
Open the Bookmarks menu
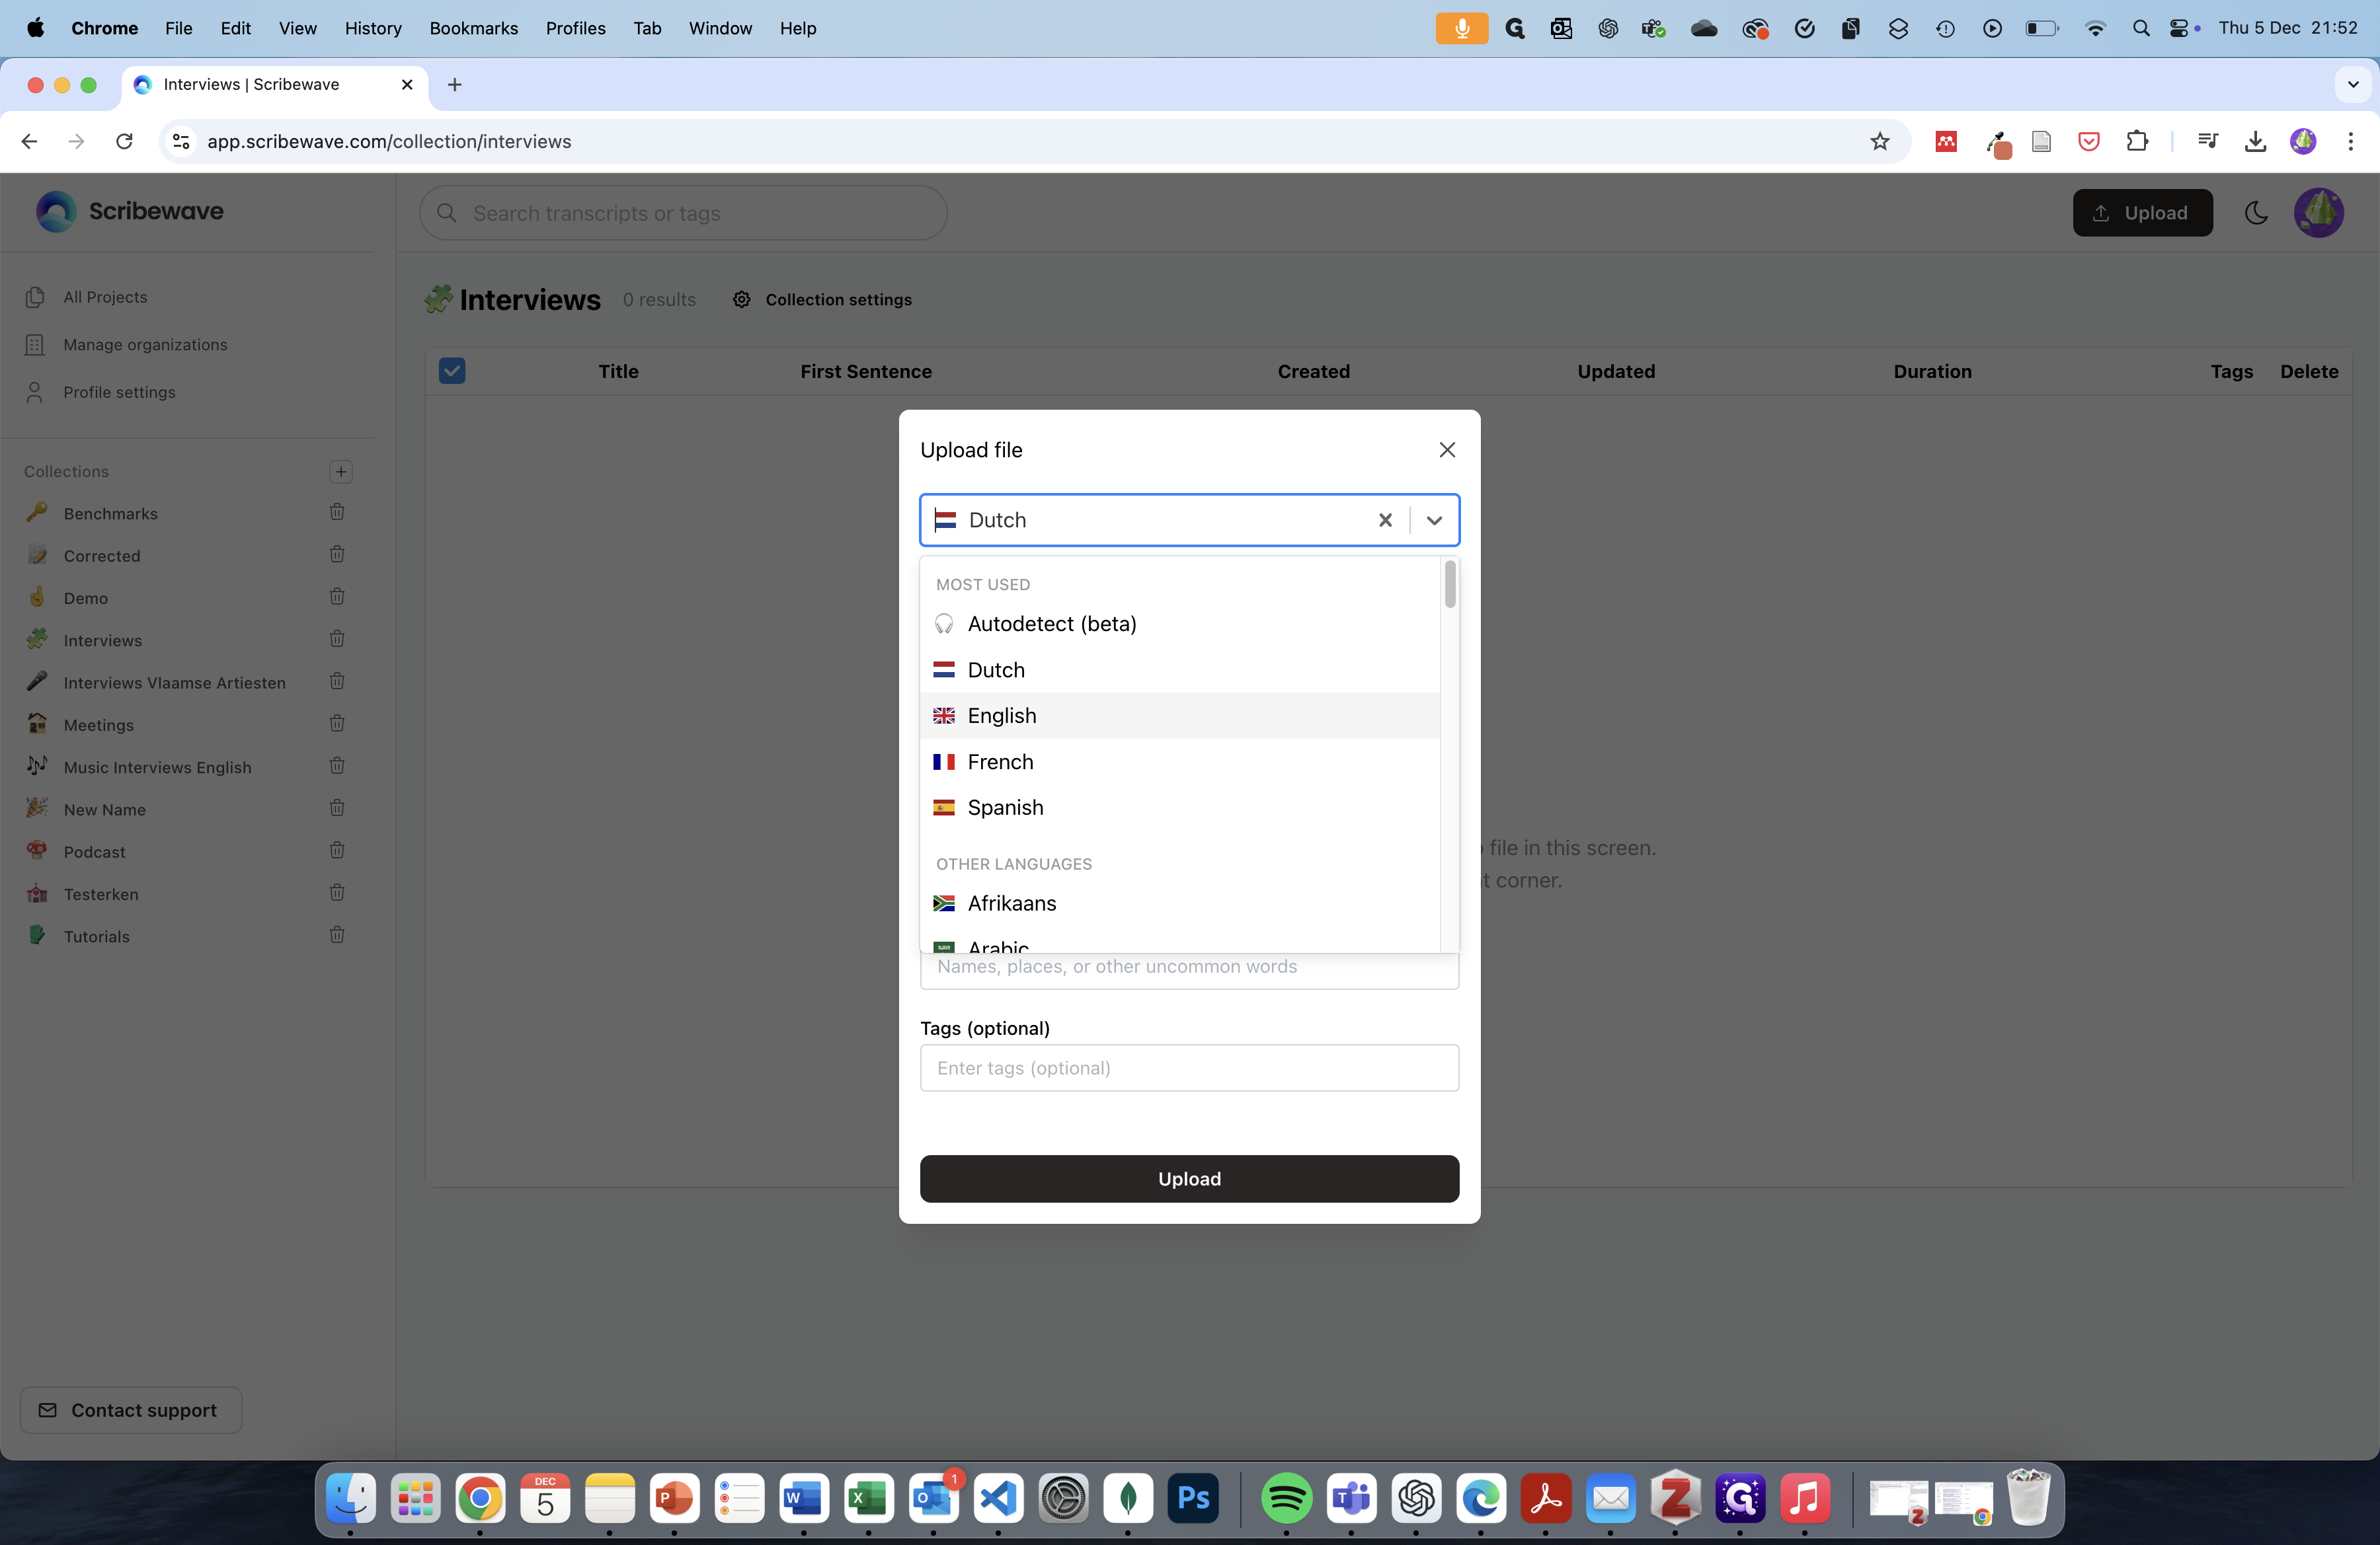coord(473,28)
